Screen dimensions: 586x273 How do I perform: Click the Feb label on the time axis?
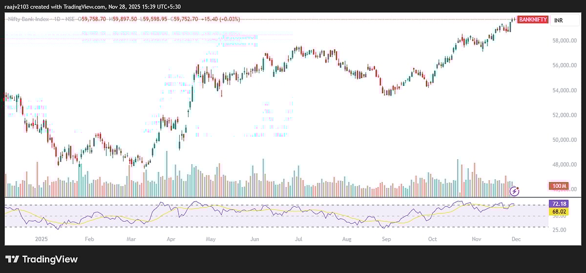pos(89,240)
